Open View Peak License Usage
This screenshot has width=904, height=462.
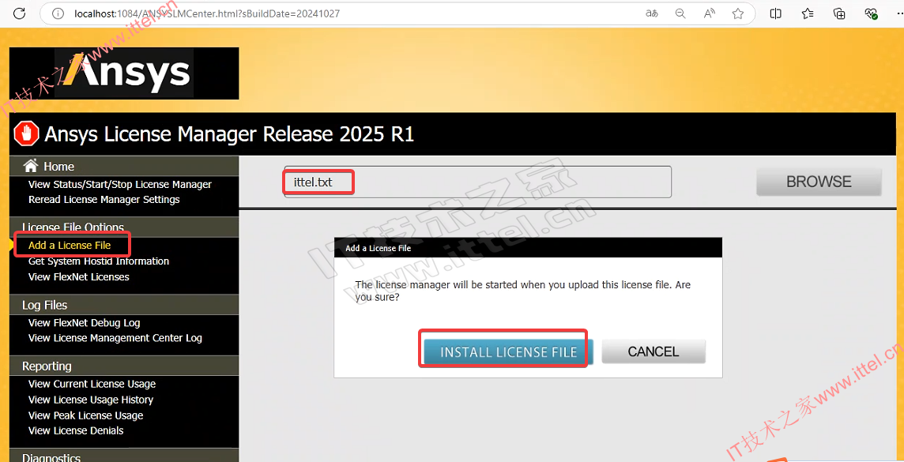coord(85,415)
